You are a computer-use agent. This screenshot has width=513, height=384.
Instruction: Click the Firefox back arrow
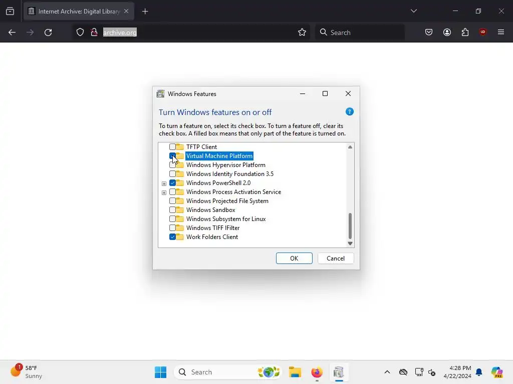12,32
